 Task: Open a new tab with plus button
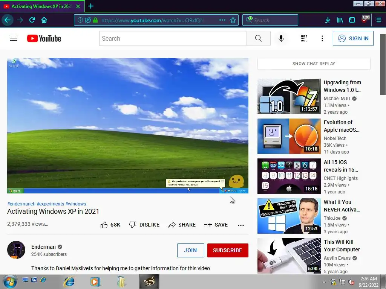(x=90, y=6)
